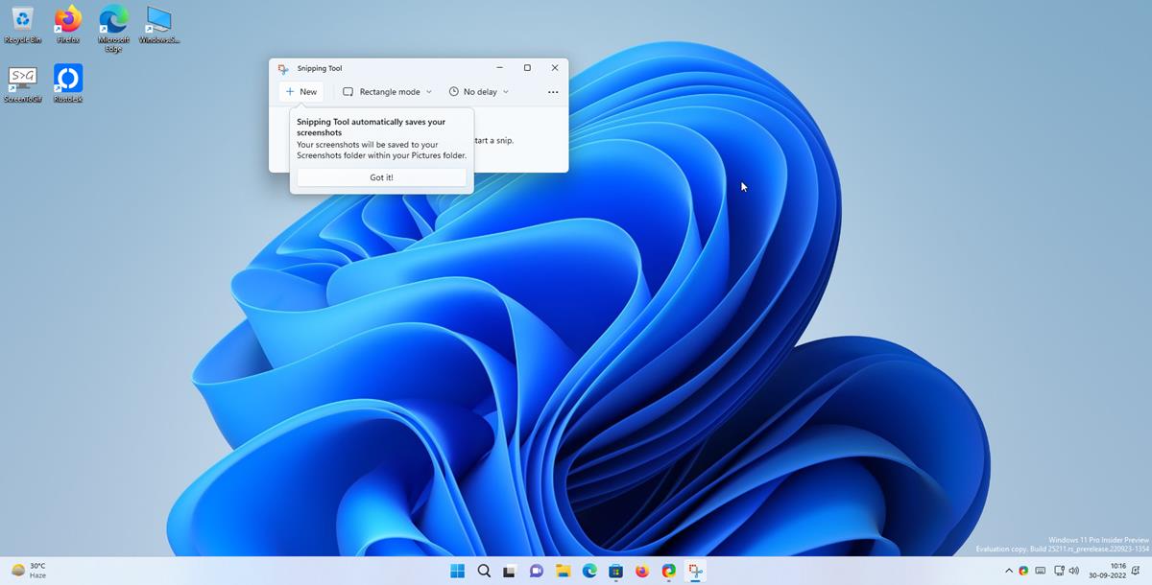Maximize the Snipping Tool window

(527, 68)
